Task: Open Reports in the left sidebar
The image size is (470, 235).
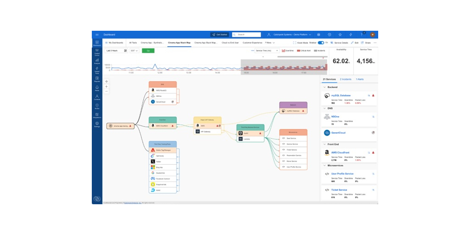Action: 97,79
